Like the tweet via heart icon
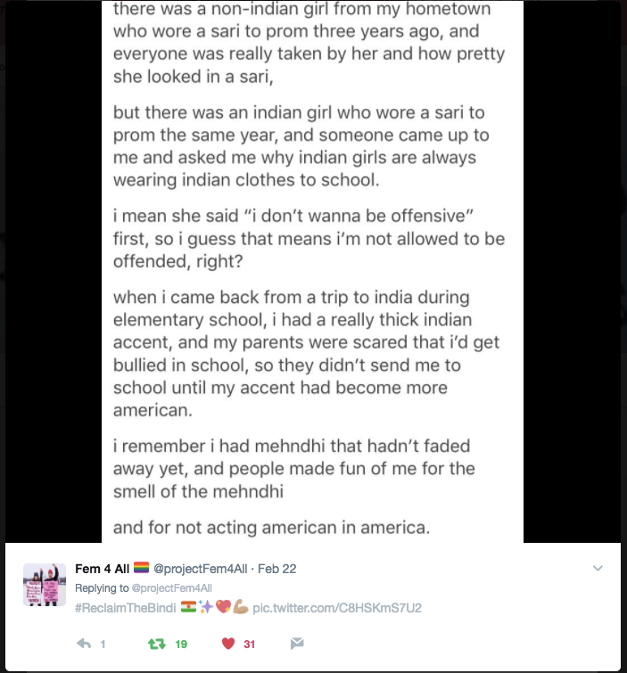The image size is (627, 673). pyautogui.click(x=228, y=644)
